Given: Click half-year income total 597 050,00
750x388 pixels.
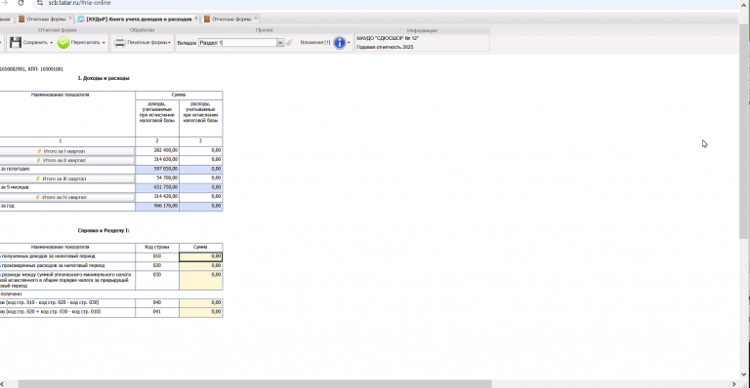Looking at the screenshot, I should point(165,169).
